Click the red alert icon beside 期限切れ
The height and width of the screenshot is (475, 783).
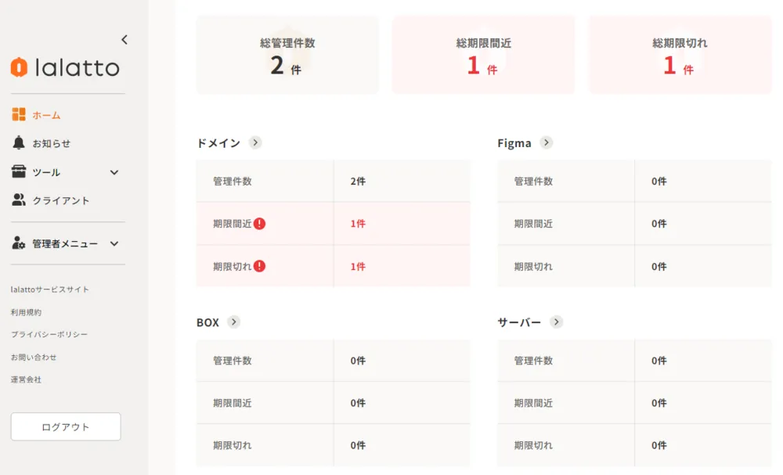(259, 266)
